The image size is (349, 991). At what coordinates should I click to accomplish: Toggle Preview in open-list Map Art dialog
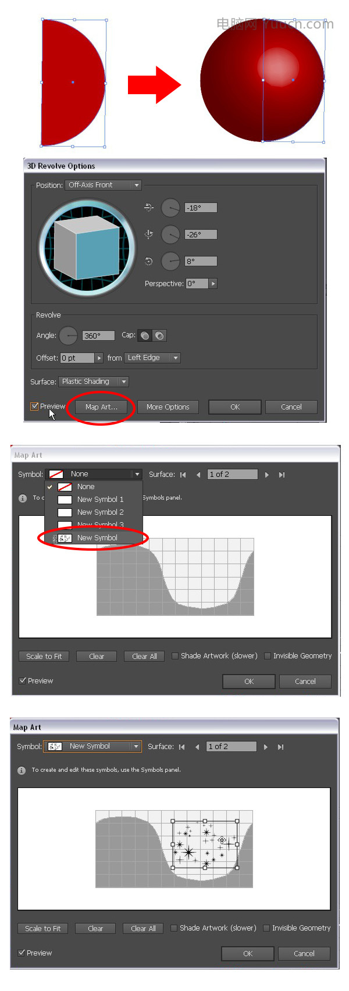click(x=22, y=680)
